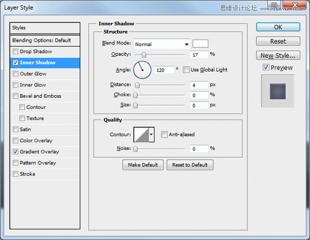Click the Angle dial control

click(x=142, y=70)
